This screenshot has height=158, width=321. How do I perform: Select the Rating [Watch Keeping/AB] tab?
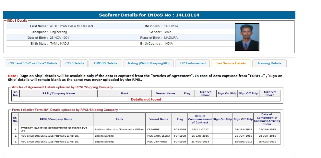[x=149, y=63]
